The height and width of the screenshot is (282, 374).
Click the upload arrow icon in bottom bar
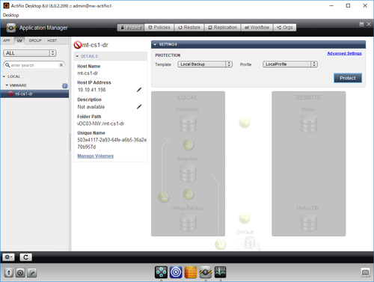[9, 272]
